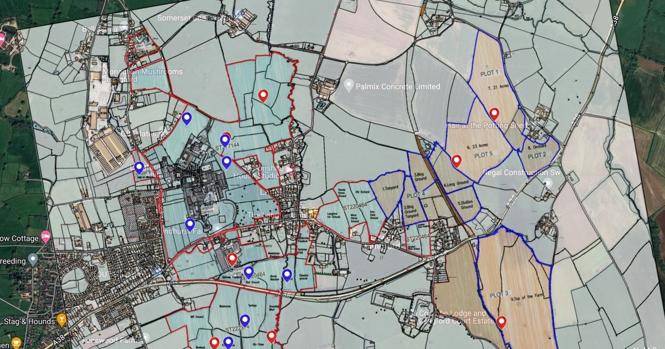Select red pin above Hair at the Potting Shed
Image resolution: width=665 pixels, height=349 pixels.
coord(494,114)
